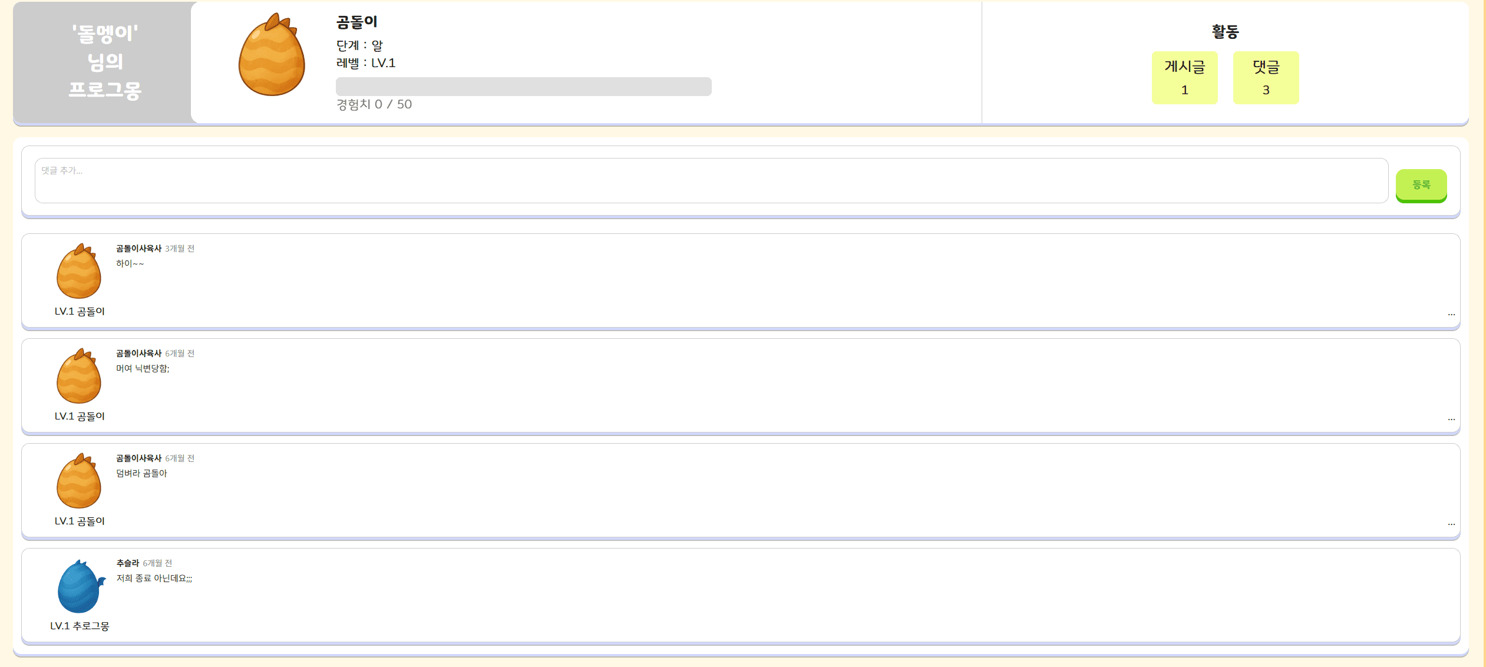Click the LV.1 추로그몽 label
The height and width of the screenshot is (667, 1486).
pos(80,626)
